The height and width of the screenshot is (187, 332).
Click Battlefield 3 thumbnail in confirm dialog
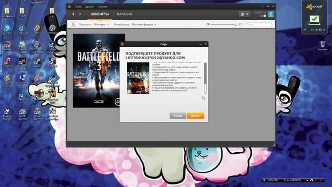coord(138,78)
